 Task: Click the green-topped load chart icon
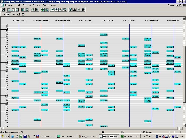[42, 10]
